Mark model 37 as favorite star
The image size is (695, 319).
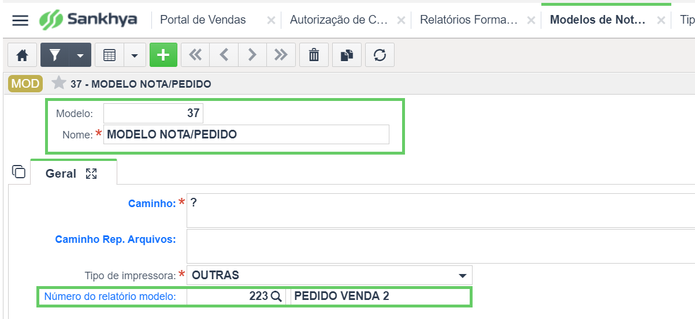58,84
